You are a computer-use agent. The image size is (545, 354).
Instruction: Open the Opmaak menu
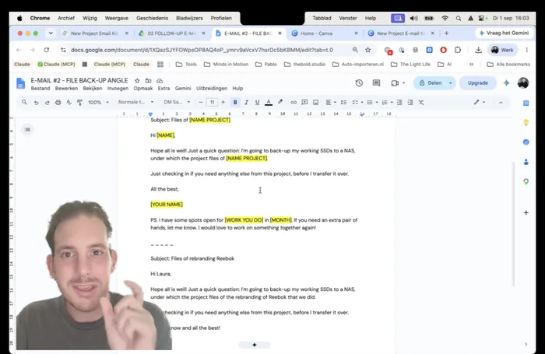coord(143,88)
